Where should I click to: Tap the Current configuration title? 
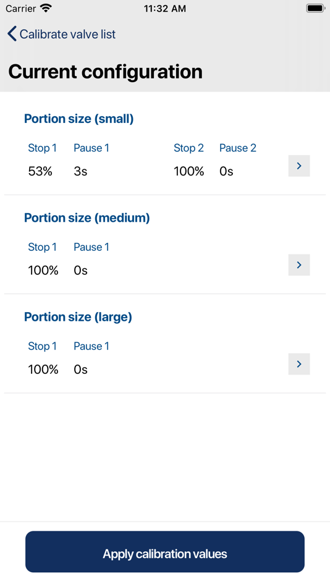pyautogui.click(x=105, y=72)
